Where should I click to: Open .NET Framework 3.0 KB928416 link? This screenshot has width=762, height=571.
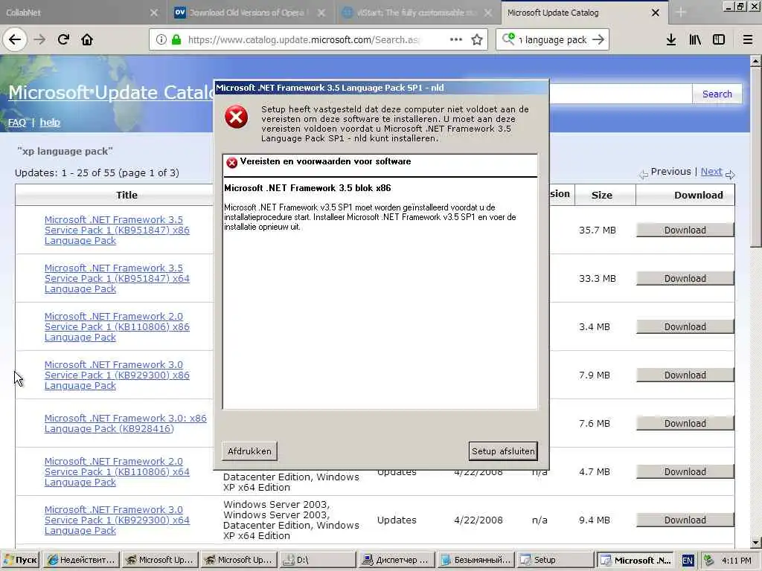pos(125,423)
